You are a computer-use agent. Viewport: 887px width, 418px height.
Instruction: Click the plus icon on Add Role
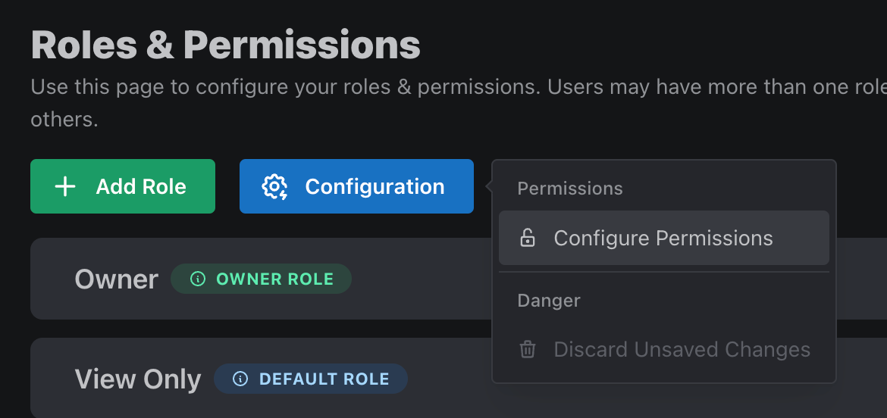click(x=65, y=186)
